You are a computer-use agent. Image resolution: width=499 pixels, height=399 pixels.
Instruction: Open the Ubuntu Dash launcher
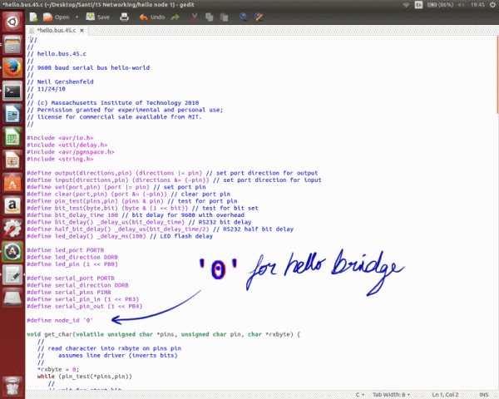(12, 22)
